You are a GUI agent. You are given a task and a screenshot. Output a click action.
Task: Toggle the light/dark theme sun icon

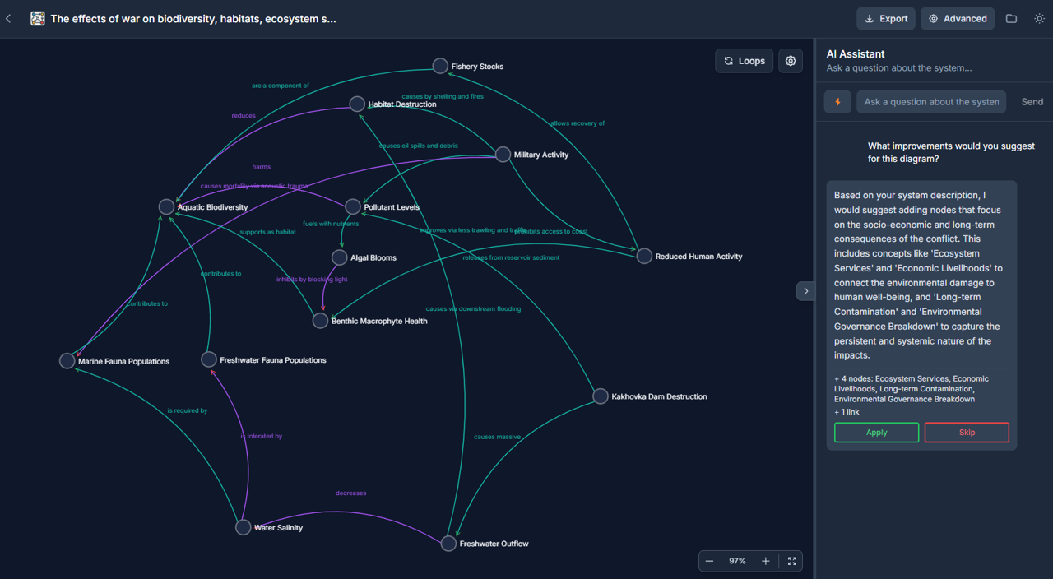[x=1039, y=18]
